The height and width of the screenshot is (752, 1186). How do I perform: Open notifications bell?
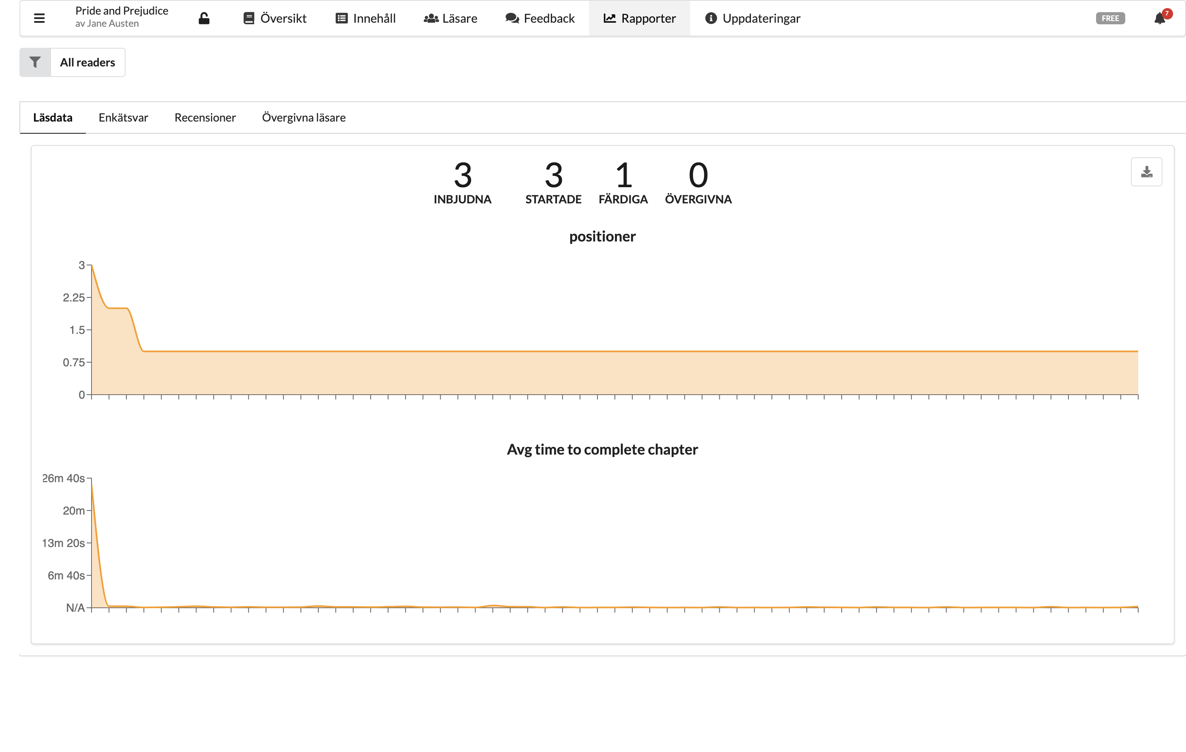1160,18
